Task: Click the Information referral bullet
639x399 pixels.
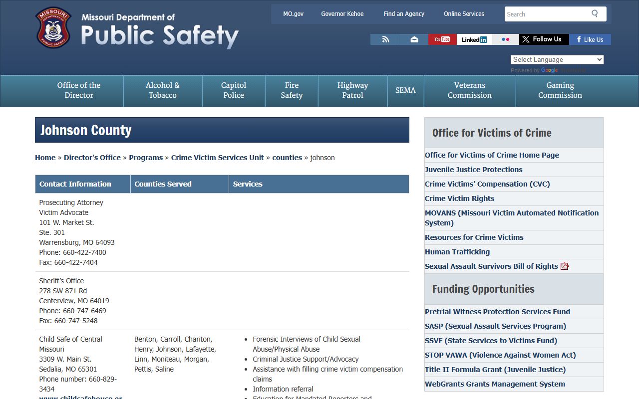Action: point(283,389)
